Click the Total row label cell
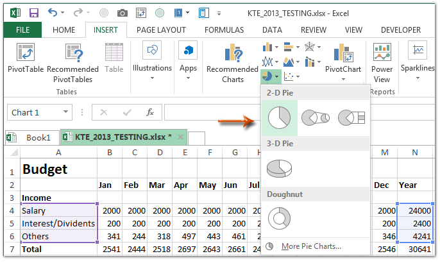Screen dimensions: 440x263 [58, 250]
